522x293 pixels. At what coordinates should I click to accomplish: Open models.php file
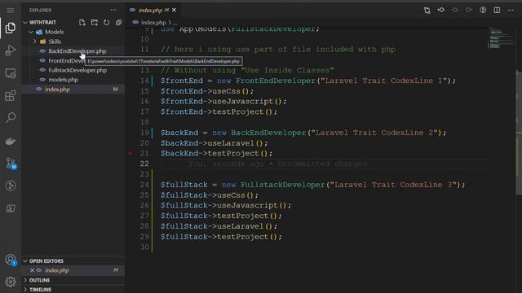(64, 80)
